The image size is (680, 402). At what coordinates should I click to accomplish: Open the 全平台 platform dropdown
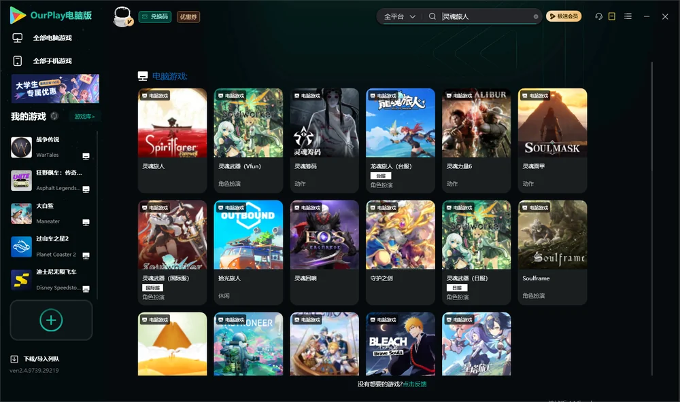point(399,16)
